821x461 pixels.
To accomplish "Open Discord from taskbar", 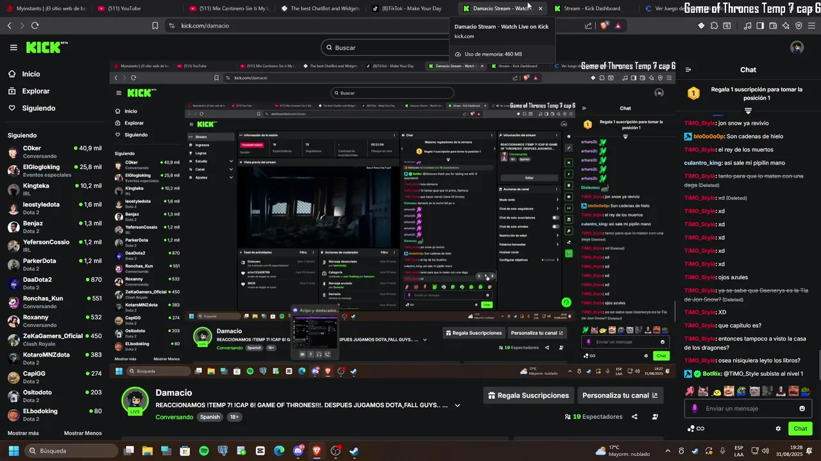I will tap(298, 451).
